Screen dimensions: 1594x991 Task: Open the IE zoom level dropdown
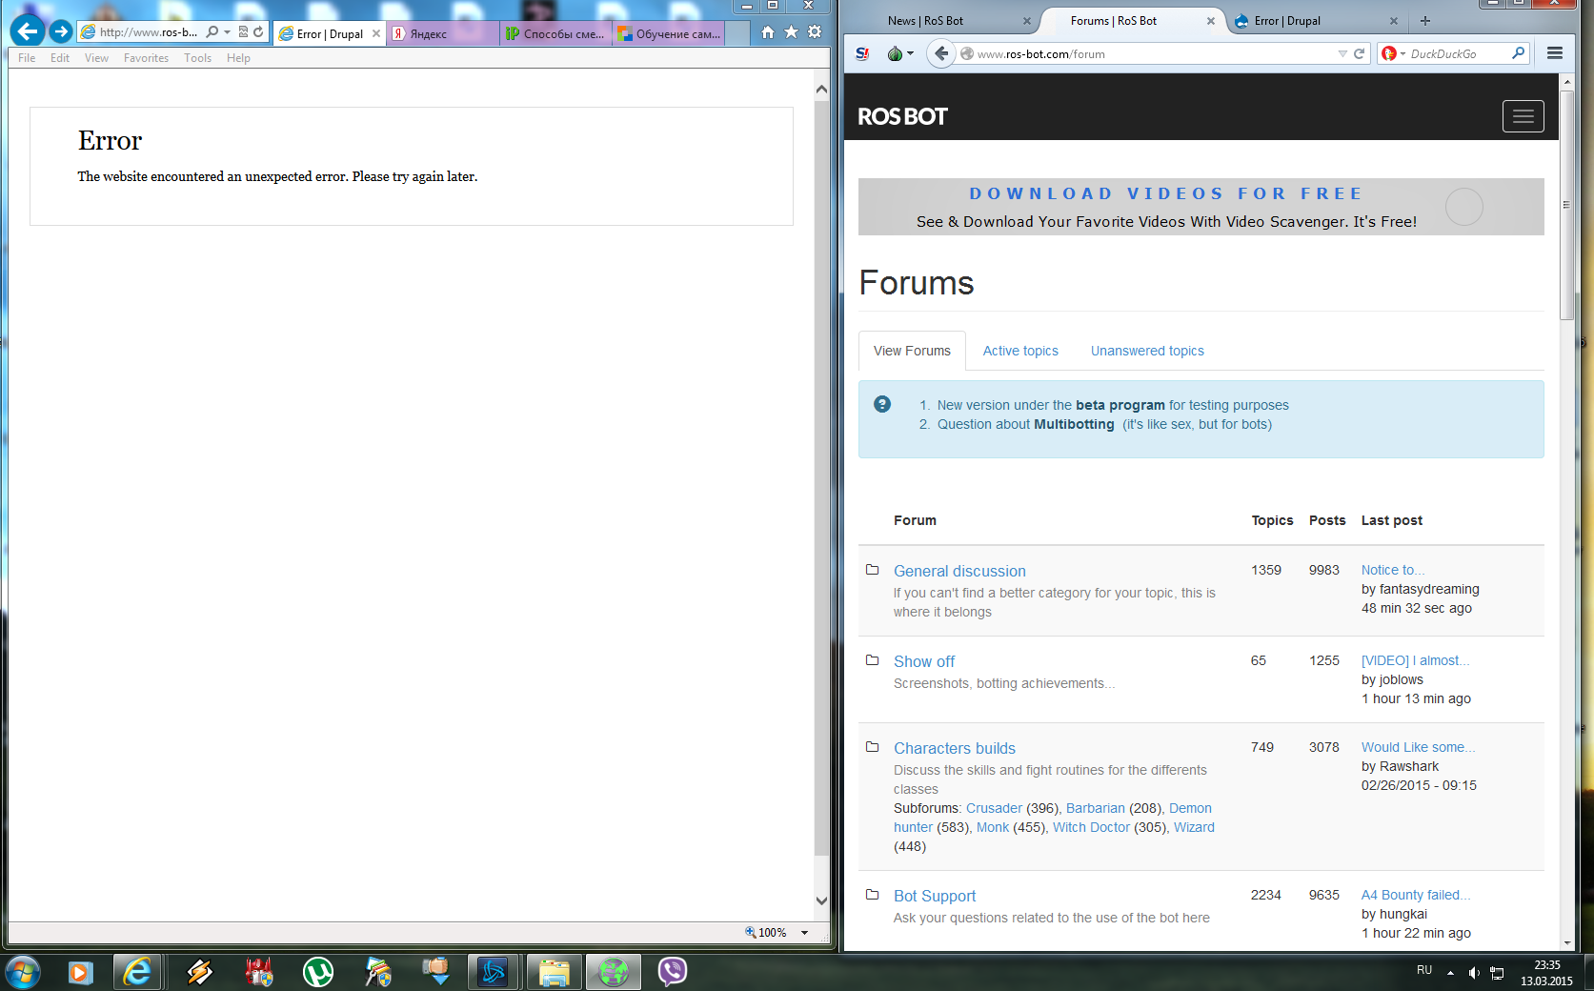point(805,933)
